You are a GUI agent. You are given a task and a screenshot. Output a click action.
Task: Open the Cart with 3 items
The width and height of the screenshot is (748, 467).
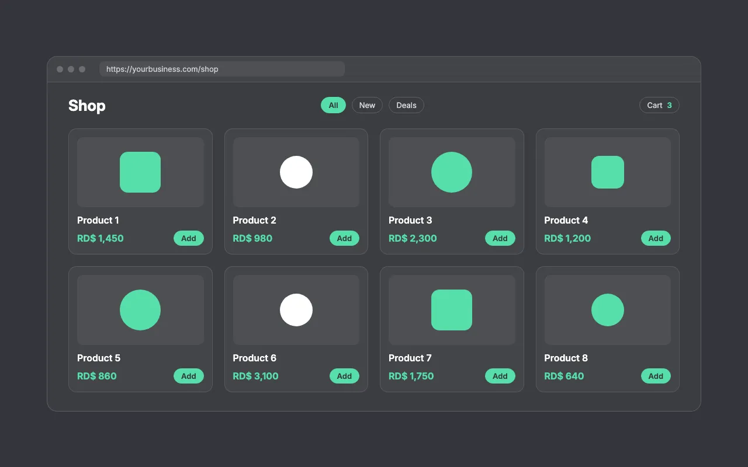[659, 105]
